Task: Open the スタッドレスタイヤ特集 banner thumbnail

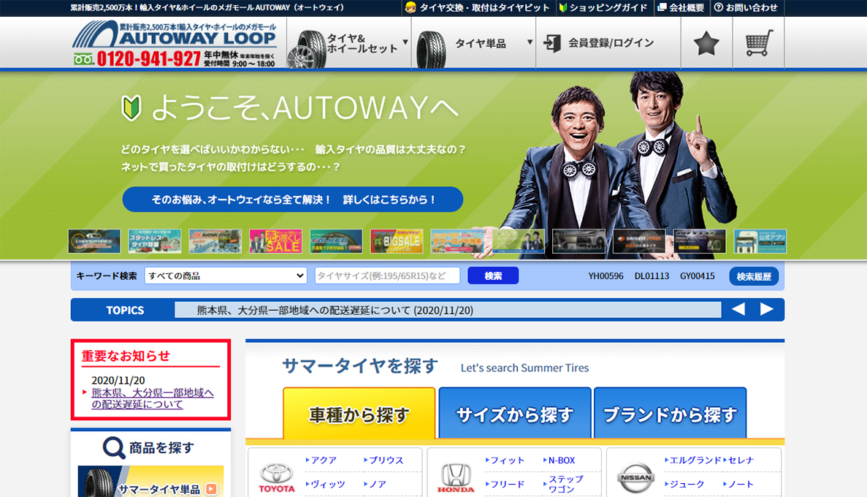Action: point(155,241)
